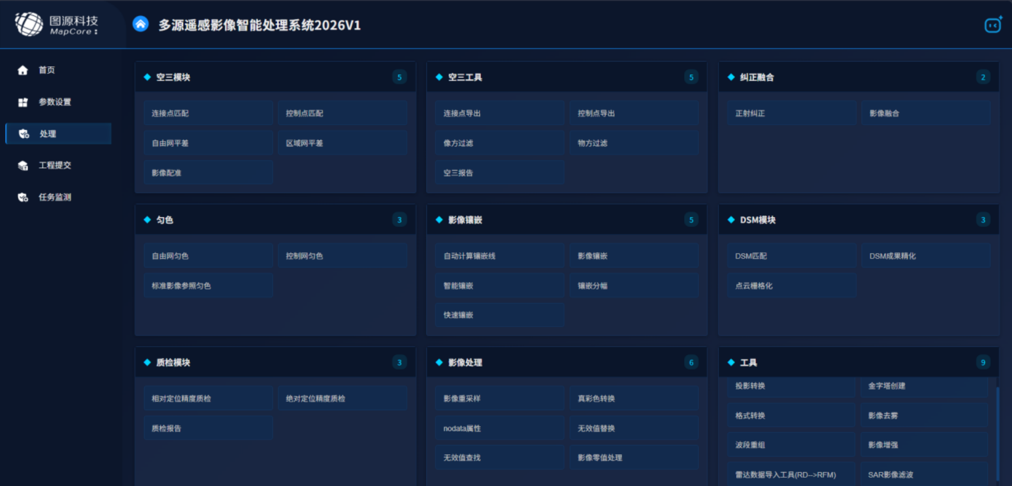Screen dimensions: 1012x486
Task: Launch the 影像重采样 tool
Action: 500,398
